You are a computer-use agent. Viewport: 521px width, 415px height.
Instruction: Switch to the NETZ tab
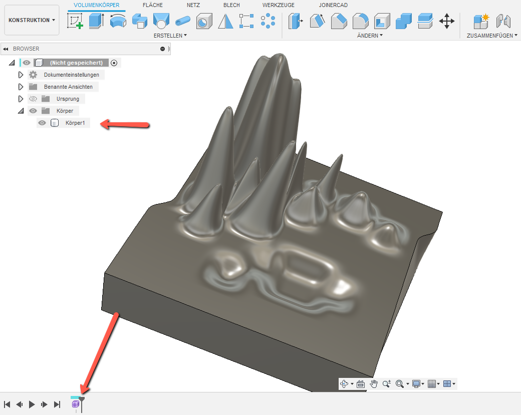coord(193,5)
